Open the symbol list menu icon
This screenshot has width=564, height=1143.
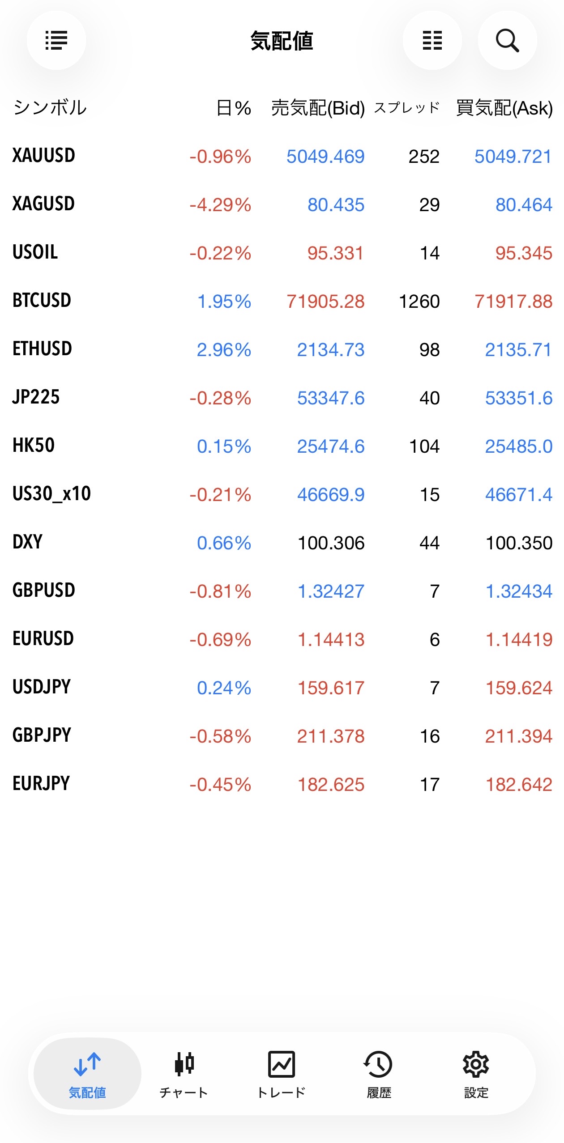56,40
